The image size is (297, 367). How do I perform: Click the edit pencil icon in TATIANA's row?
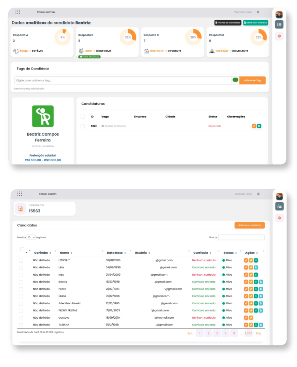pos(246,325)
